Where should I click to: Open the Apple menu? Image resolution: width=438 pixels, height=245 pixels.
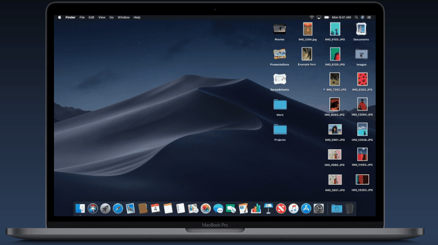59,17
